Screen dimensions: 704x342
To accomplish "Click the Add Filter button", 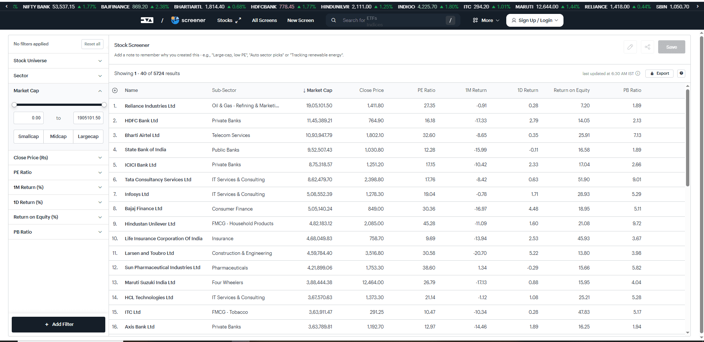I will 59,324.
